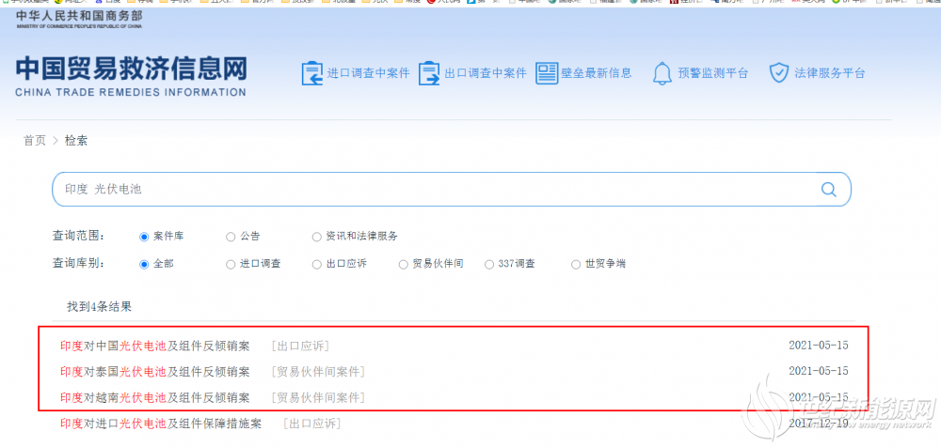Viewport: 941px width, 447px height.
Task: Choose the 世贸争端 database radio
Action: pos(576,264)
